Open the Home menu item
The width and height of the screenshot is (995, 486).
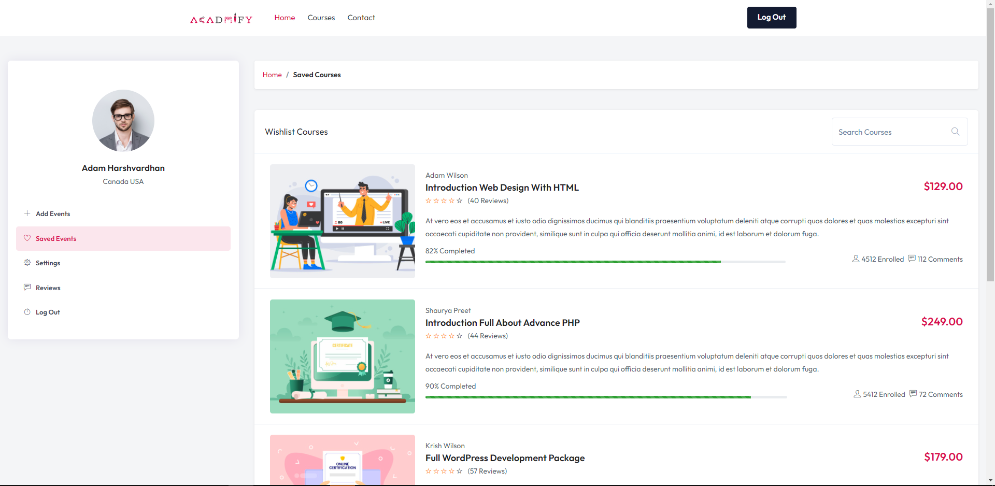[285, 18]
